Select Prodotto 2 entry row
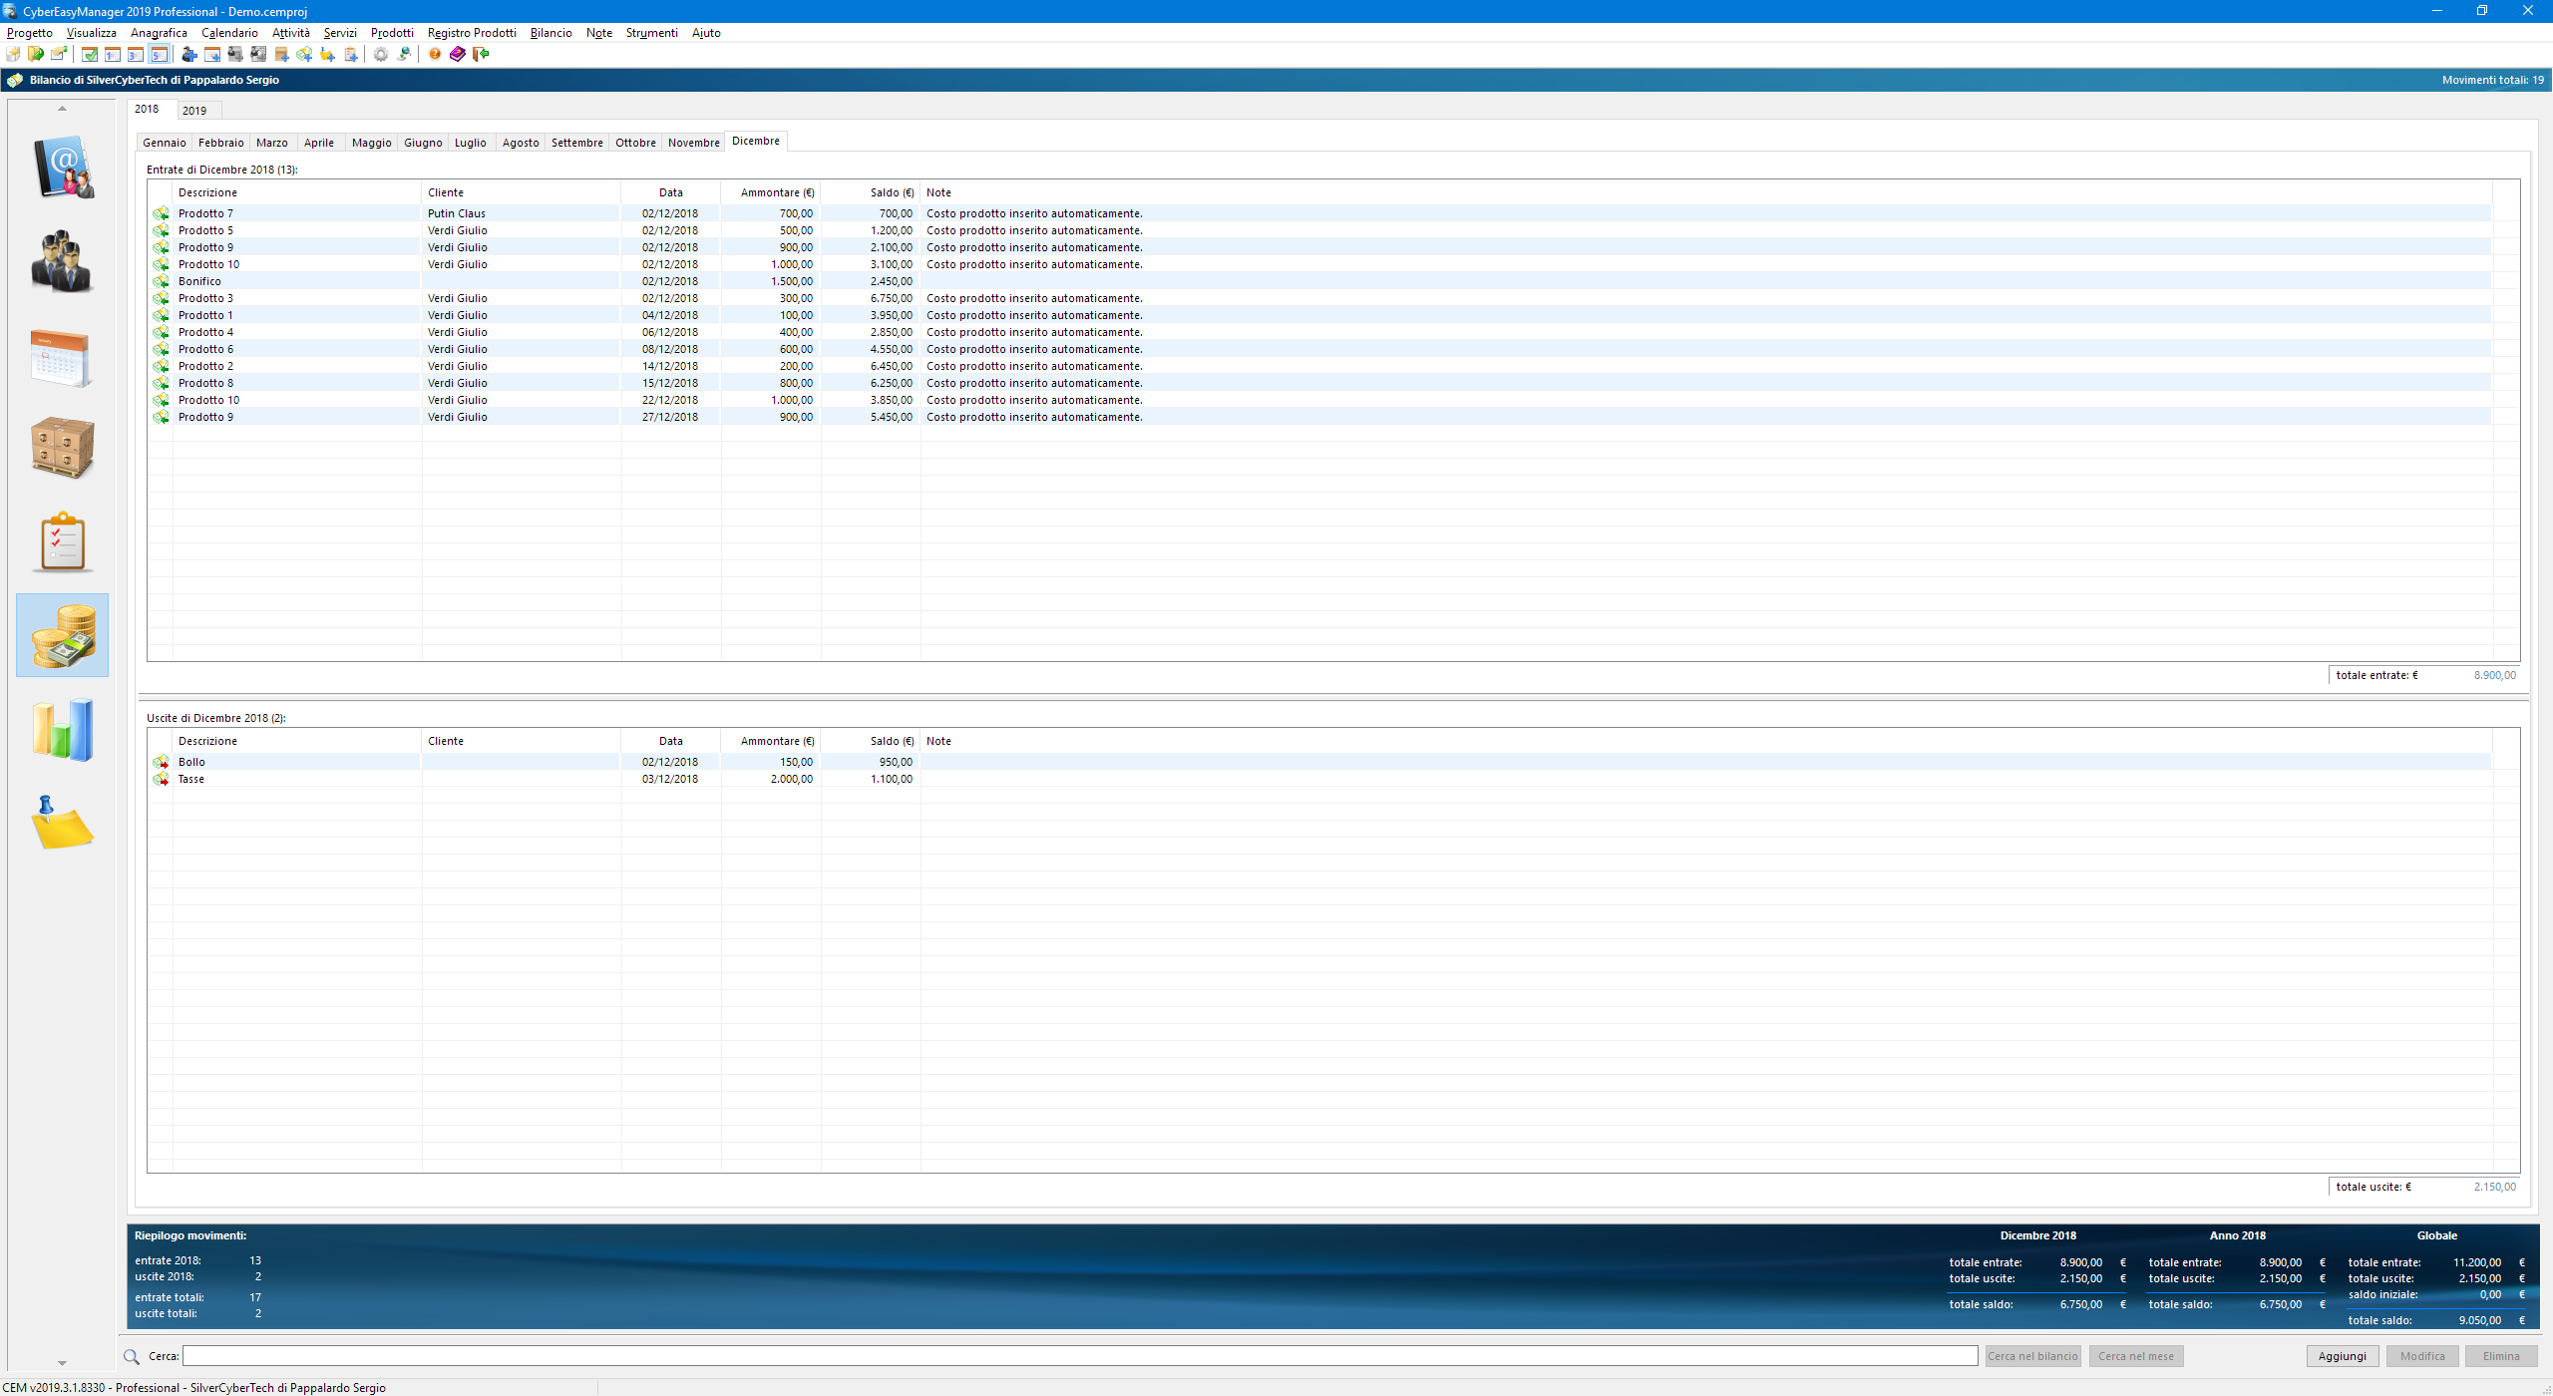The image size is (2553, 1396). click(x=1319, y=366)
